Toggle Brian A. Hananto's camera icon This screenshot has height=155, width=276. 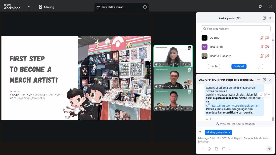[267, 56]
